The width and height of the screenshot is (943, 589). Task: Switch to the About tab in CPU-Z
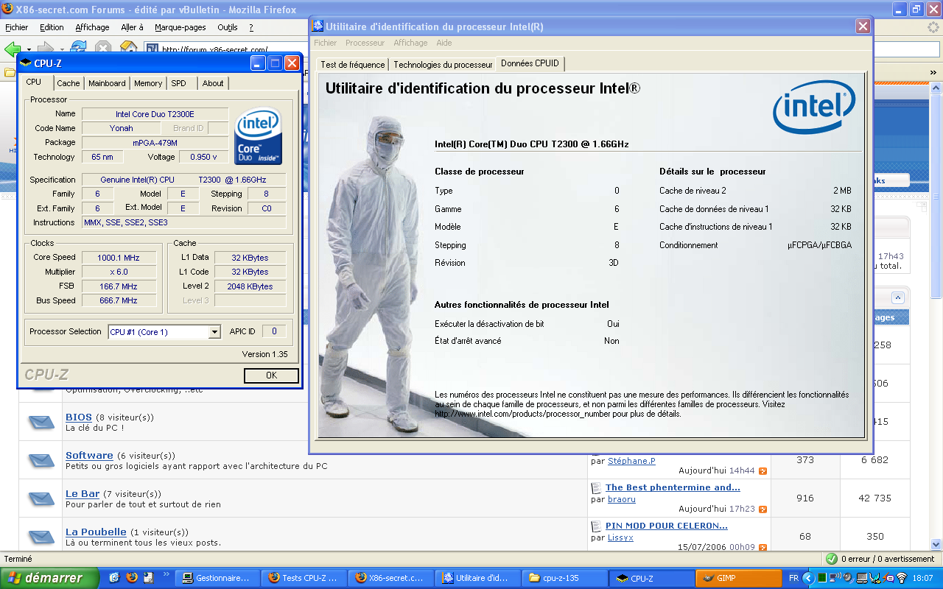tap(213, 83)
